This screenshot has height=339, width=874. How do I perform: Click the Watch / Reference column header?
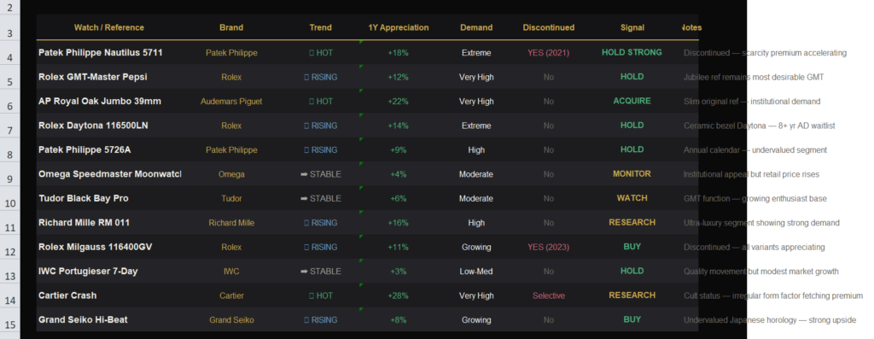coord(109,27)
